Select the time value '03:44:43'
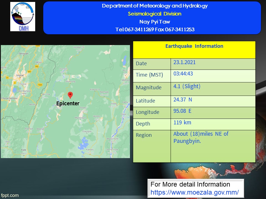 (183, 74)
